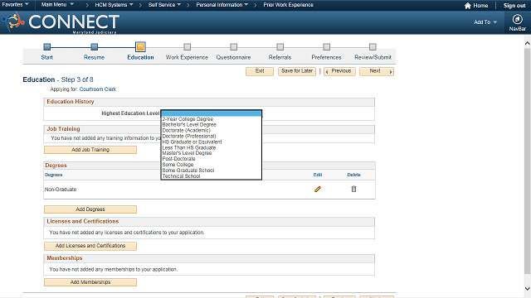Select Doctorate (Professional) from the list
The image size is (531, 298).
pyautogui.click(x=212, y=136)
